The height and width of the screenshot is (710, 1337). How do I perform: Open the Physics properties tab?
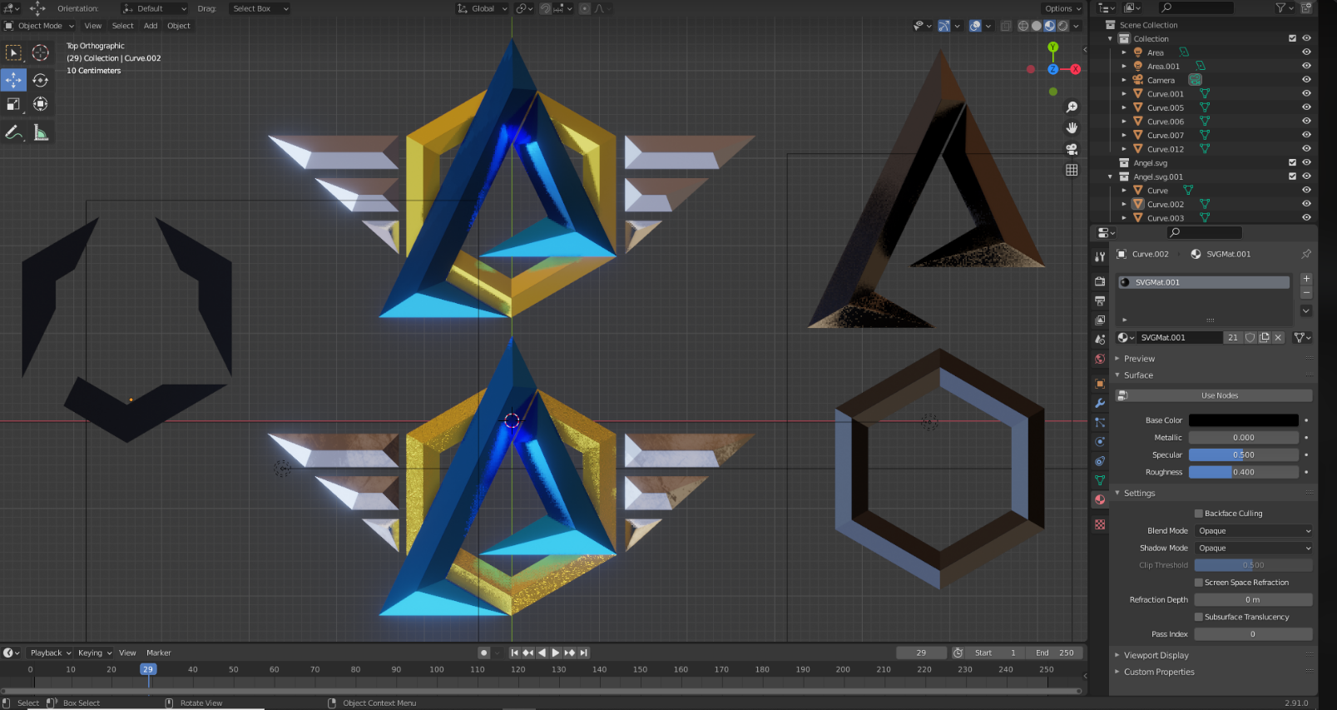pos(1100,442)
